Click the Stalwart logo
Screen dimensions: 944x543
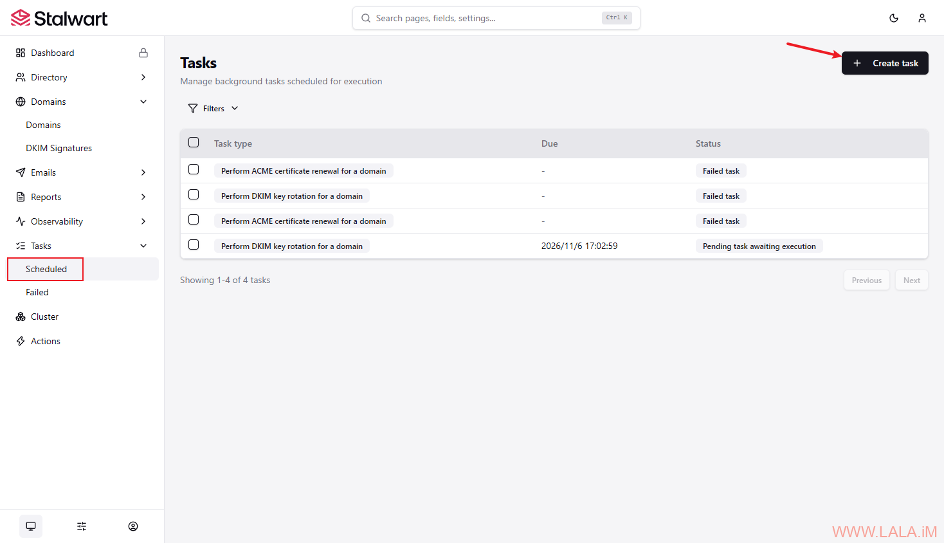pos(59,18)
